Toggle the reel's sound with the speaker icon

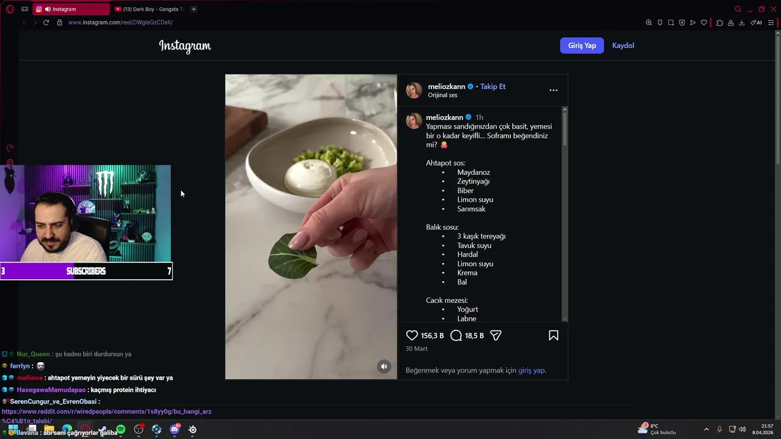(x=384, y=366)
